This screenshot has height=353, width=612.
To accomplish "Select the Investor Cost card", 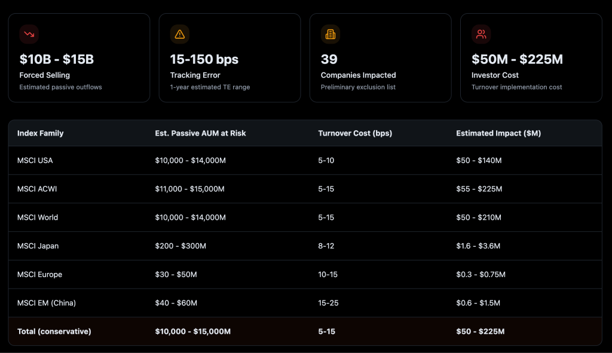I will [531, 57].
